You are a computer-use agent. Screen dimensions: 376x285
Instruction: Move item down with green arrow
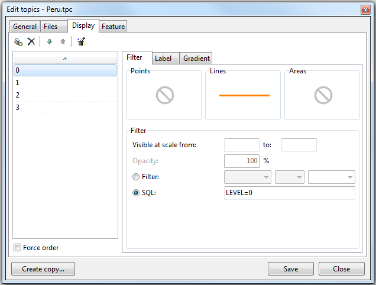[49, 42]
